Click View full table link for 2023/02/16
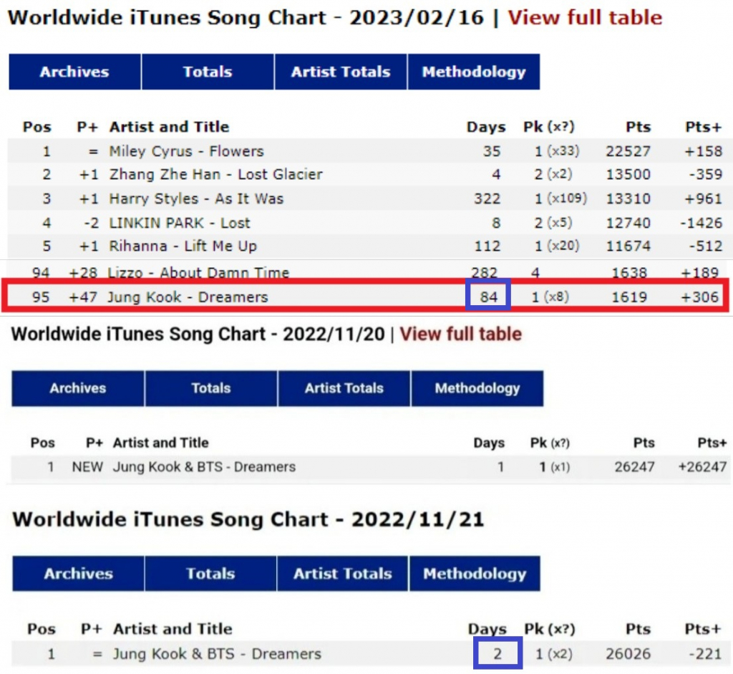Image resolution: width=733 pixels, height=674 pixels. point(585,18)
